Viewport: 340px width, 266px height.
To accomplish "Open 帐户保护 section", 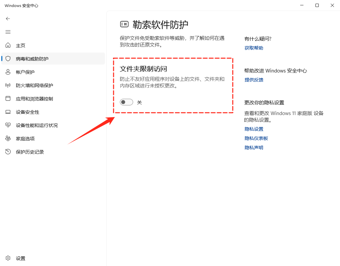I will (53, 72).
